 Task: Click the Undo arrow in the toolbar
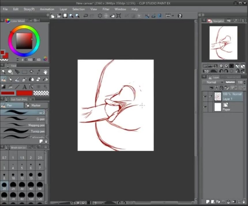[x=86, y=16]
